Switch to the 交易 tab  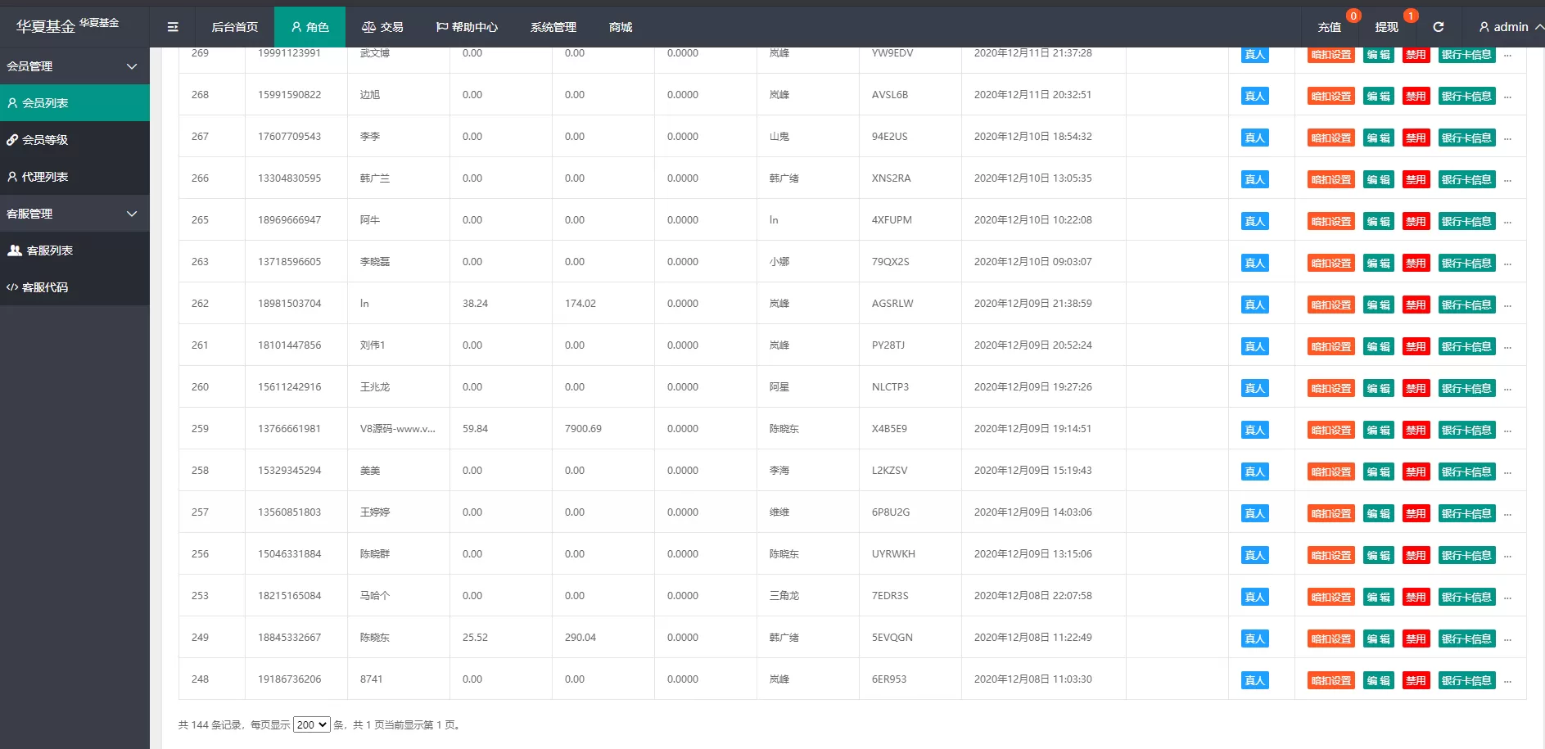tap(382, 27)
